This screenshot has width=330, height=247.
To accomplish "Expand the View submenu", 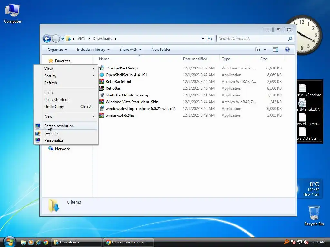I will pyautogui.click(x=65, y=69).
